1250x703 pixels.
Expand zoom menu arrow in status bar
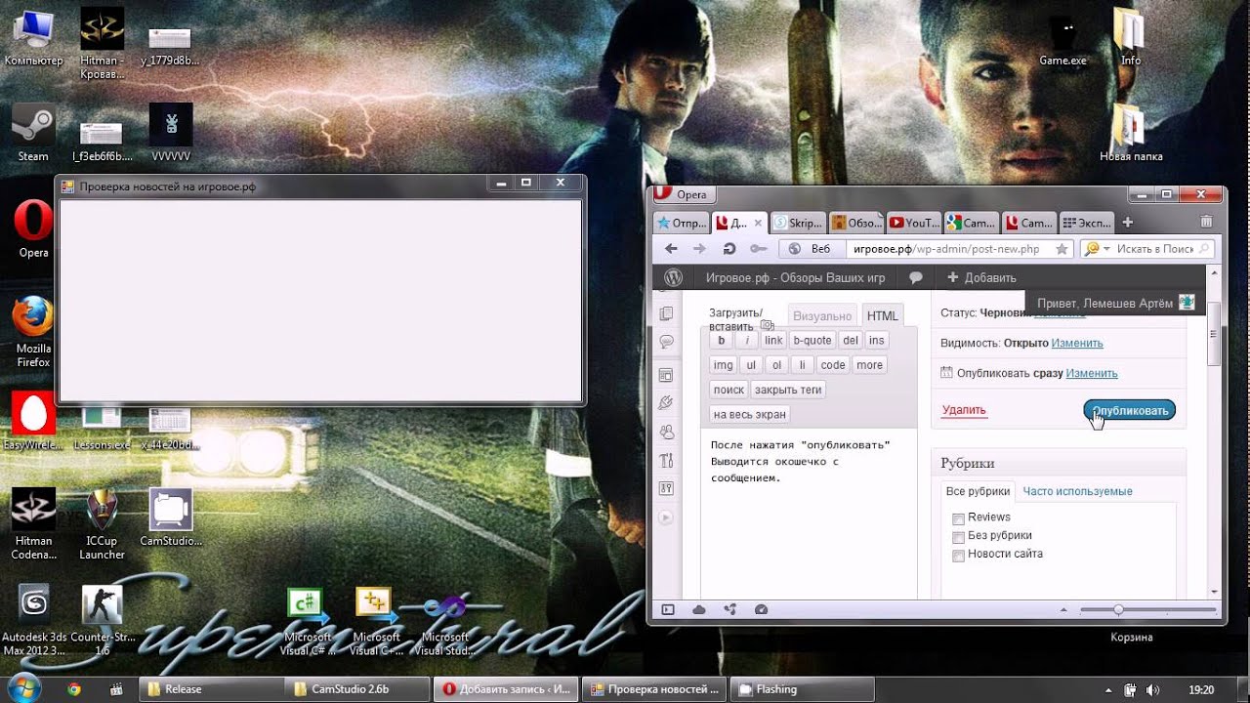tap(1063, 609)
